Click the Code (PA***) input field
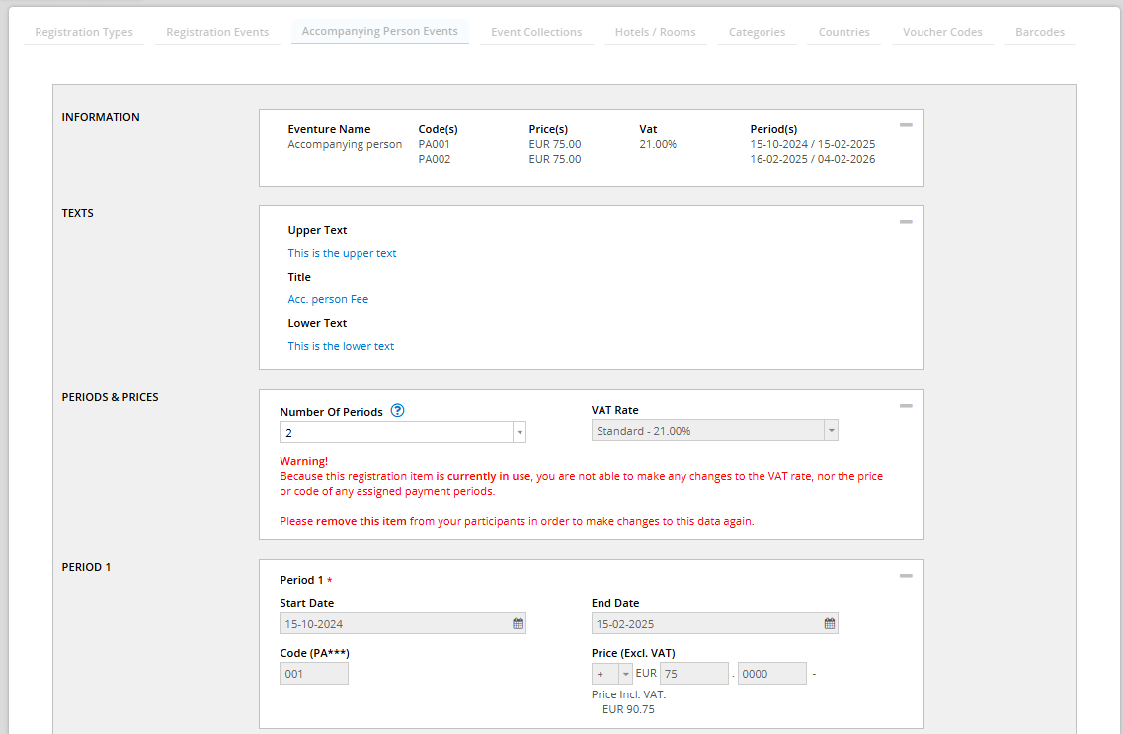 pos(314,674)
